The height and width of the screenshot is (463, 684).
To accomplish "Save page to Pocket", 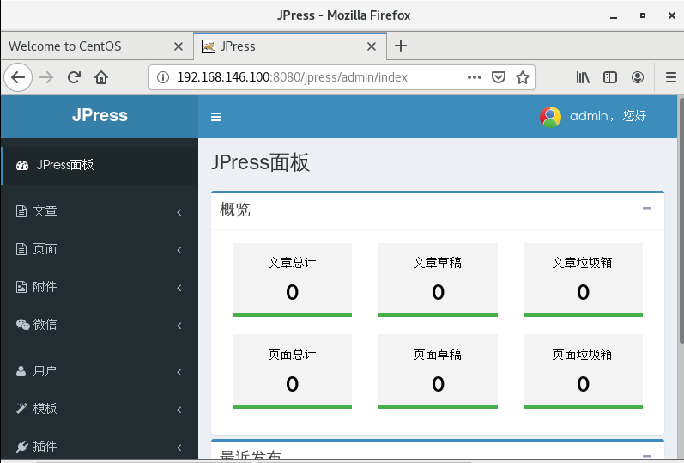I will tap(498, 77).
